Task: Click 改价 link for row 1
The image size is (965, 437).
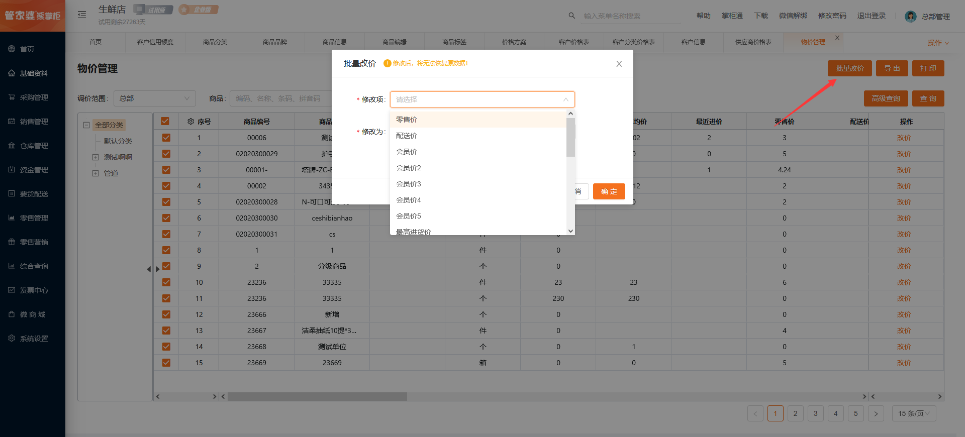Action: [904, 138]
